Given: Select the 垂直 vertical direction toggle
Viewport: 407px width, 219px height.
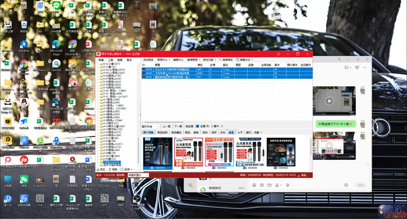Looking at the screenshot, I should click(231, 132).
